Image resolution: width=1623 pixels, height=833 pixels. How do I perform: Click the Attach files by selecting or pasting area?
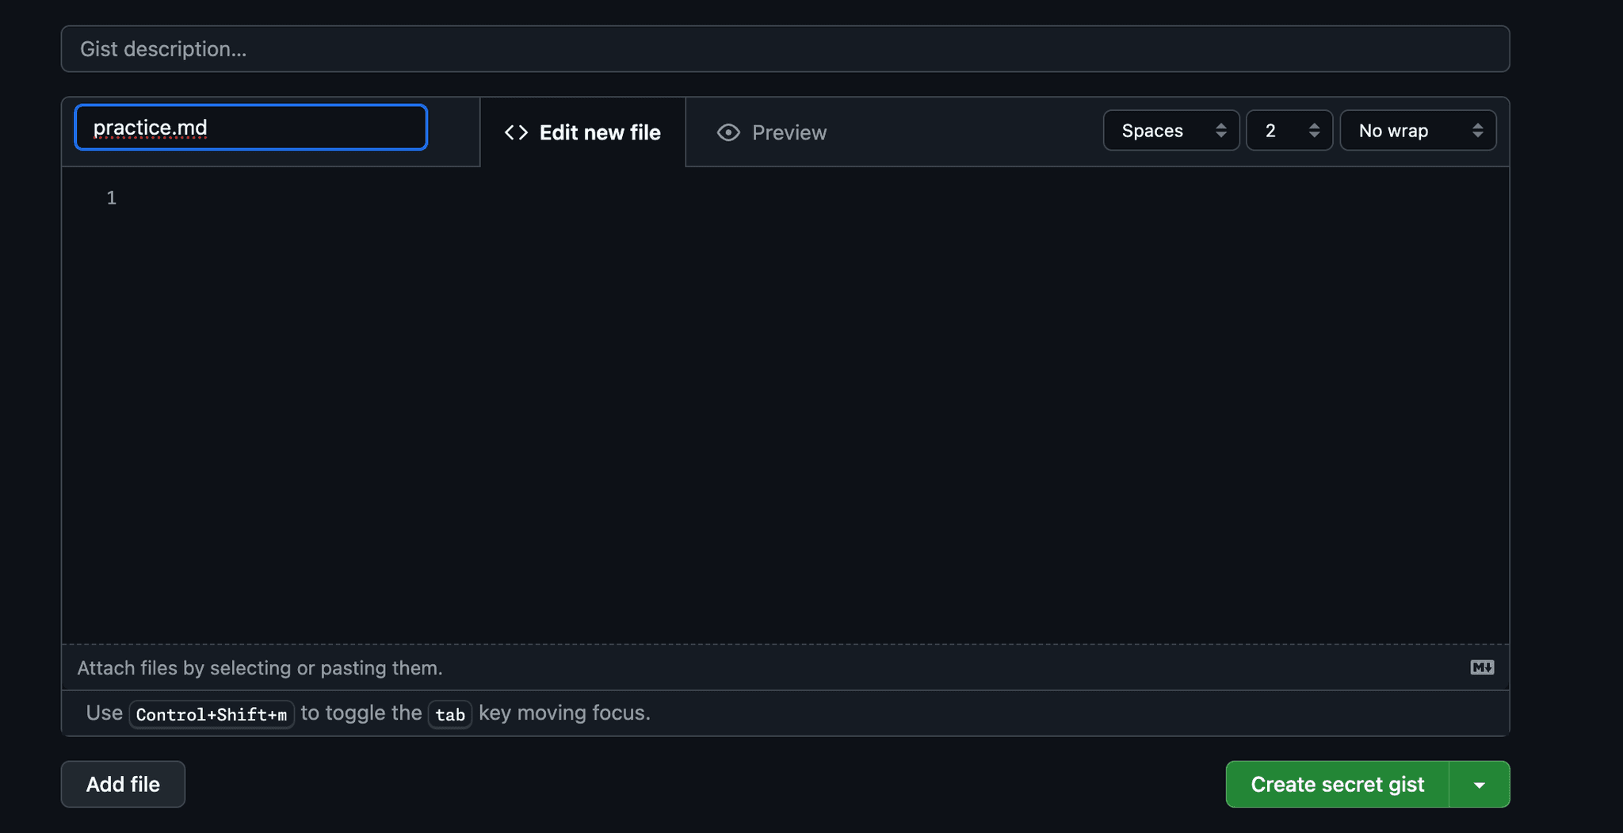tap(260, 668)
